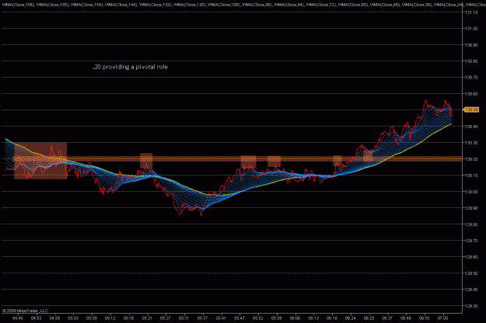Click the WMA(Close,154) indicator label
This screenshot has height=323, width=486.
(87, 5)
